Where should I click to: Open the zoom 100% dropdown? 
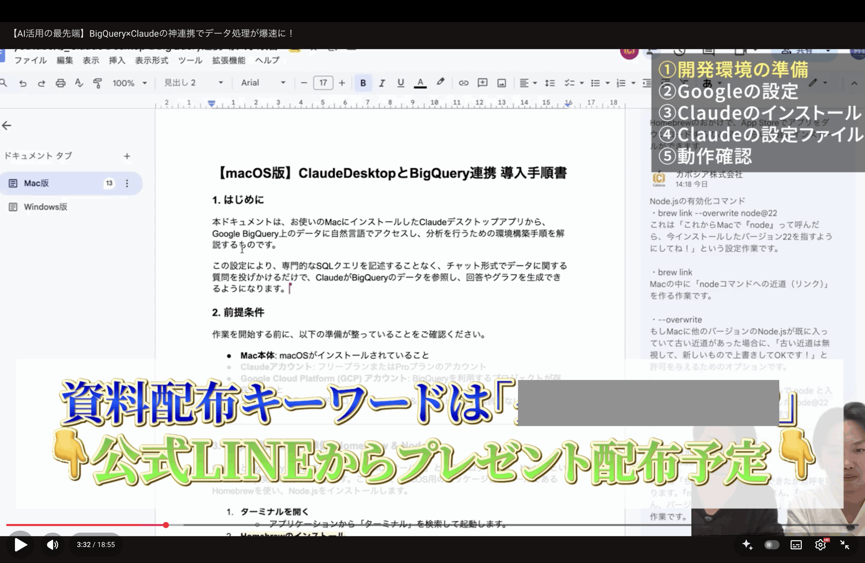pyautogui.click(x=129, y=83)
